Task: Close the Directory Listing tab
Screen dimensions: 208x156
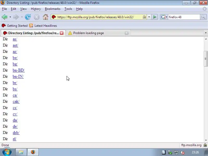Action: coord(62,33)
